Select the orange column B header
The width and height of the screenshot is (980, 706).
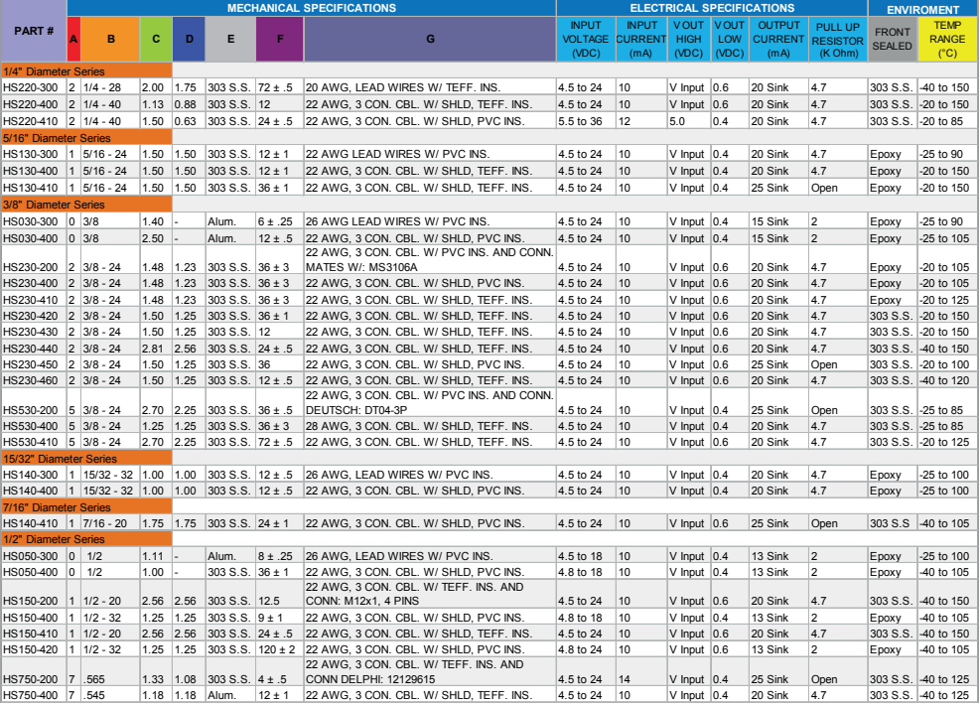point(110,39)
